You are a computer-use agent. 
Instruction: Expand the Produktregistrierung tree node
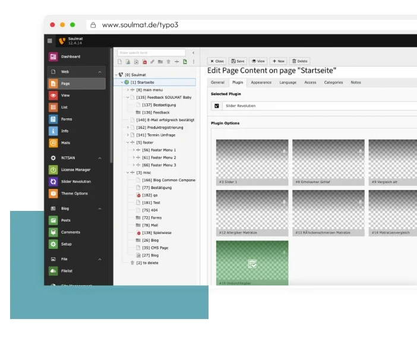tap(127, 127)
